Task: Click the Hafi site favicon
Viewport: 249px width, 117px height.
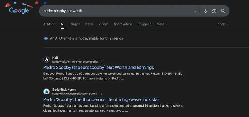Action: click(46, 59)
